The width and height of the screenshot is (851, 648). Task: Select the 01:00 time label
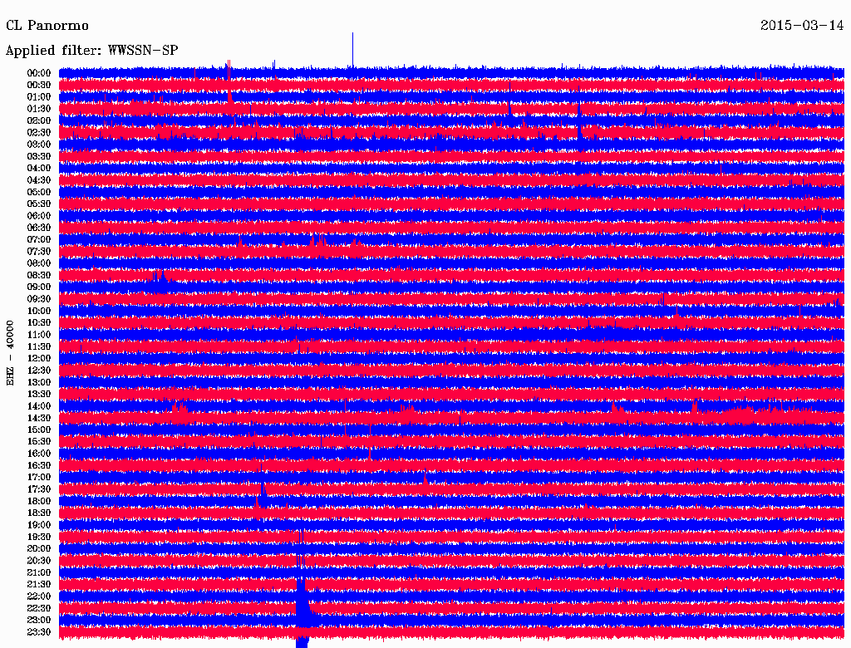pyautogui.click(x=39, y=96)
